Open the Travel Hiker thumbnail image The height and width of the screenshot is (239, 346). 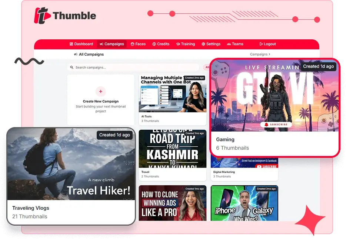coord(71,164)
